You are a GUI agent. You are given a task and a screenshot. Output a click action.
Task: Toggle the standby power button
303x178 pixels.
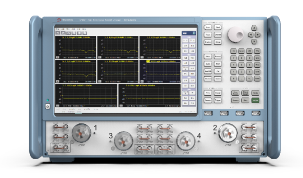(47, 106)
